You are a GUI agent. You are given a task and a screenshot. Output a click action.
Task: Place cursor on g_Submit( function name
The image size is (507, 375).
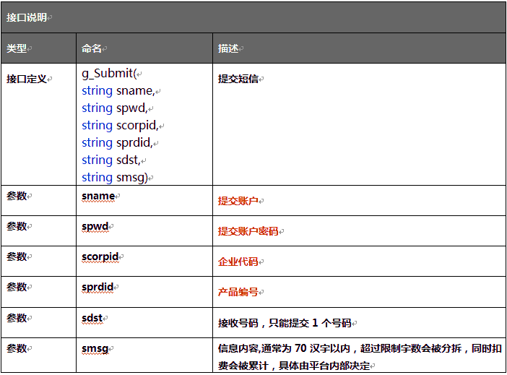(108, 74)
